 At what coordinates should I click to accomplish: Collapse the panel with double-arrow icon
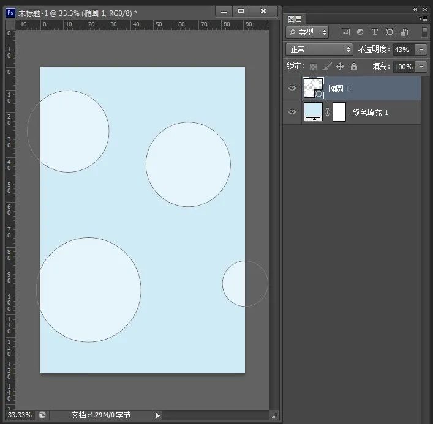point(415,9)
